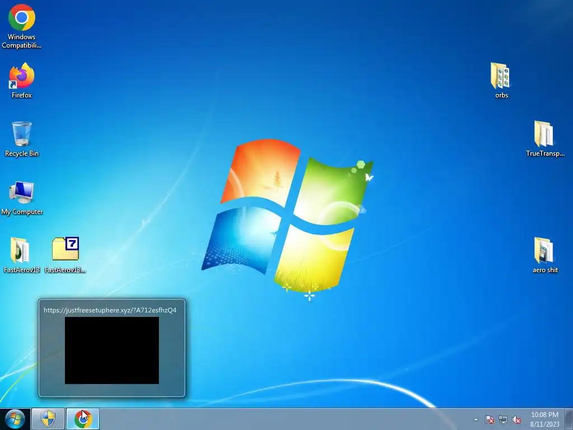The height and width of the screenshot is (430, 573).
Task: Open the Windows Start orb
Action: click(15, 419)
